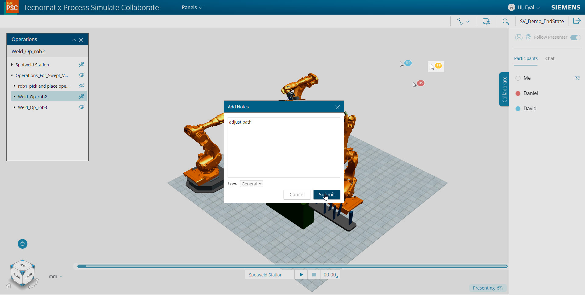Image resolution: width=585 pixels, height=295 pixels.
Task: Select the Me participant radio circle
Action: pos(518,78)
